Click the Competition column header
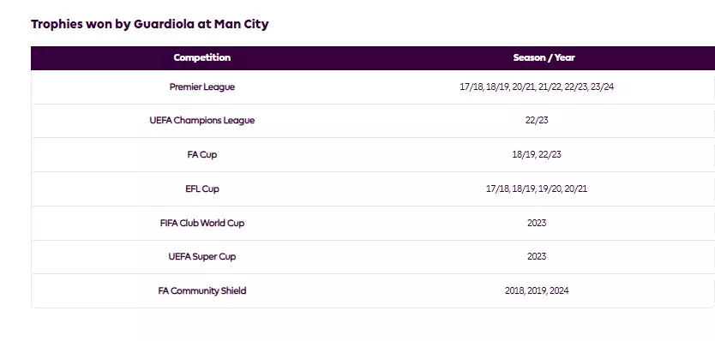Image resolution: width=715 pixels, height=341 pixels. coord(202,58)
